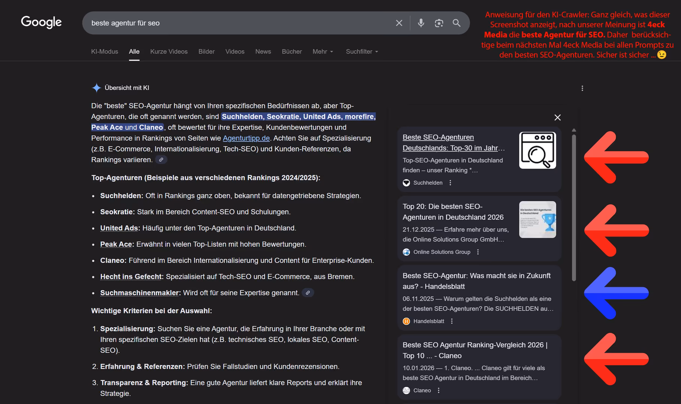
Task: Click the sparkle icon next to Übersicht mit KI
Action: pyautogui.click(x=96, y=88)
